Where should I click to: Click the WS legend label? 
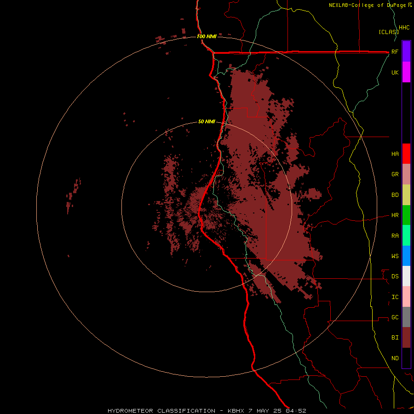click(x=395, y=256)
